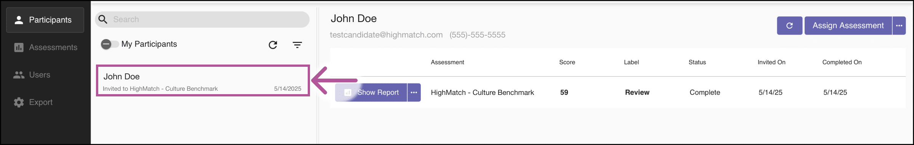Click into the Search participants field
Image resolution: width=914 pixels, height=145 pixels.
tap(202, 19)
